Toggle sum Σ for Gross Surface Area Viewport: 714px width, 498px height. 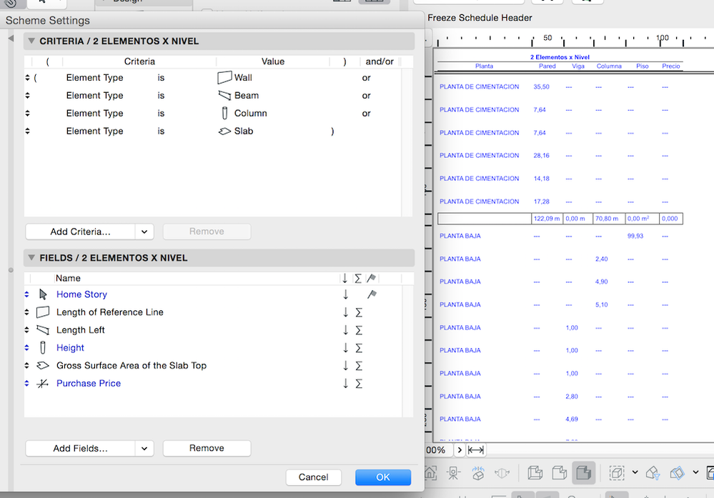359,366
